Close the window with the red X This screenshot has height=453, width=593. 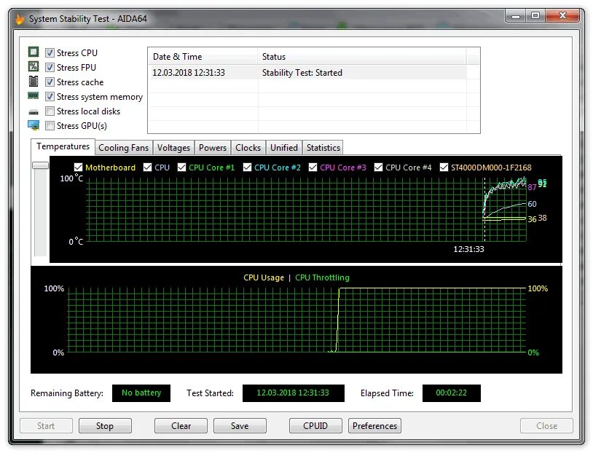click(x=562, y=16)
